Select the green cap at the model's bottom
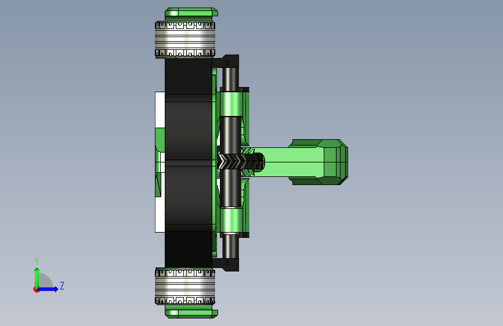This screenshot has width=503, height=326. [x=191, y=311]
